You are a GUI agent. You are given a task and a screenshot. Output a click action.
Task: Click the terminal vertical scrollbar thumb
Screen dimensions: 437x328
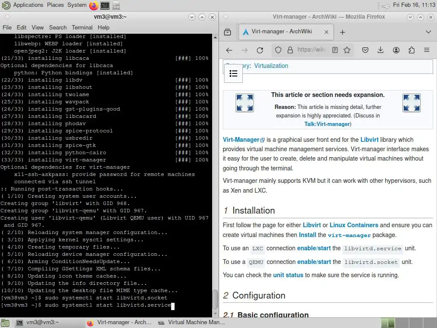(215, 299)
